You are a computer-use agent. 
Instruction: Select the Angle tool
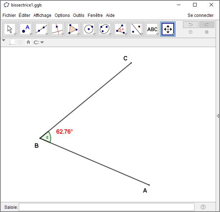click(120, 29)
